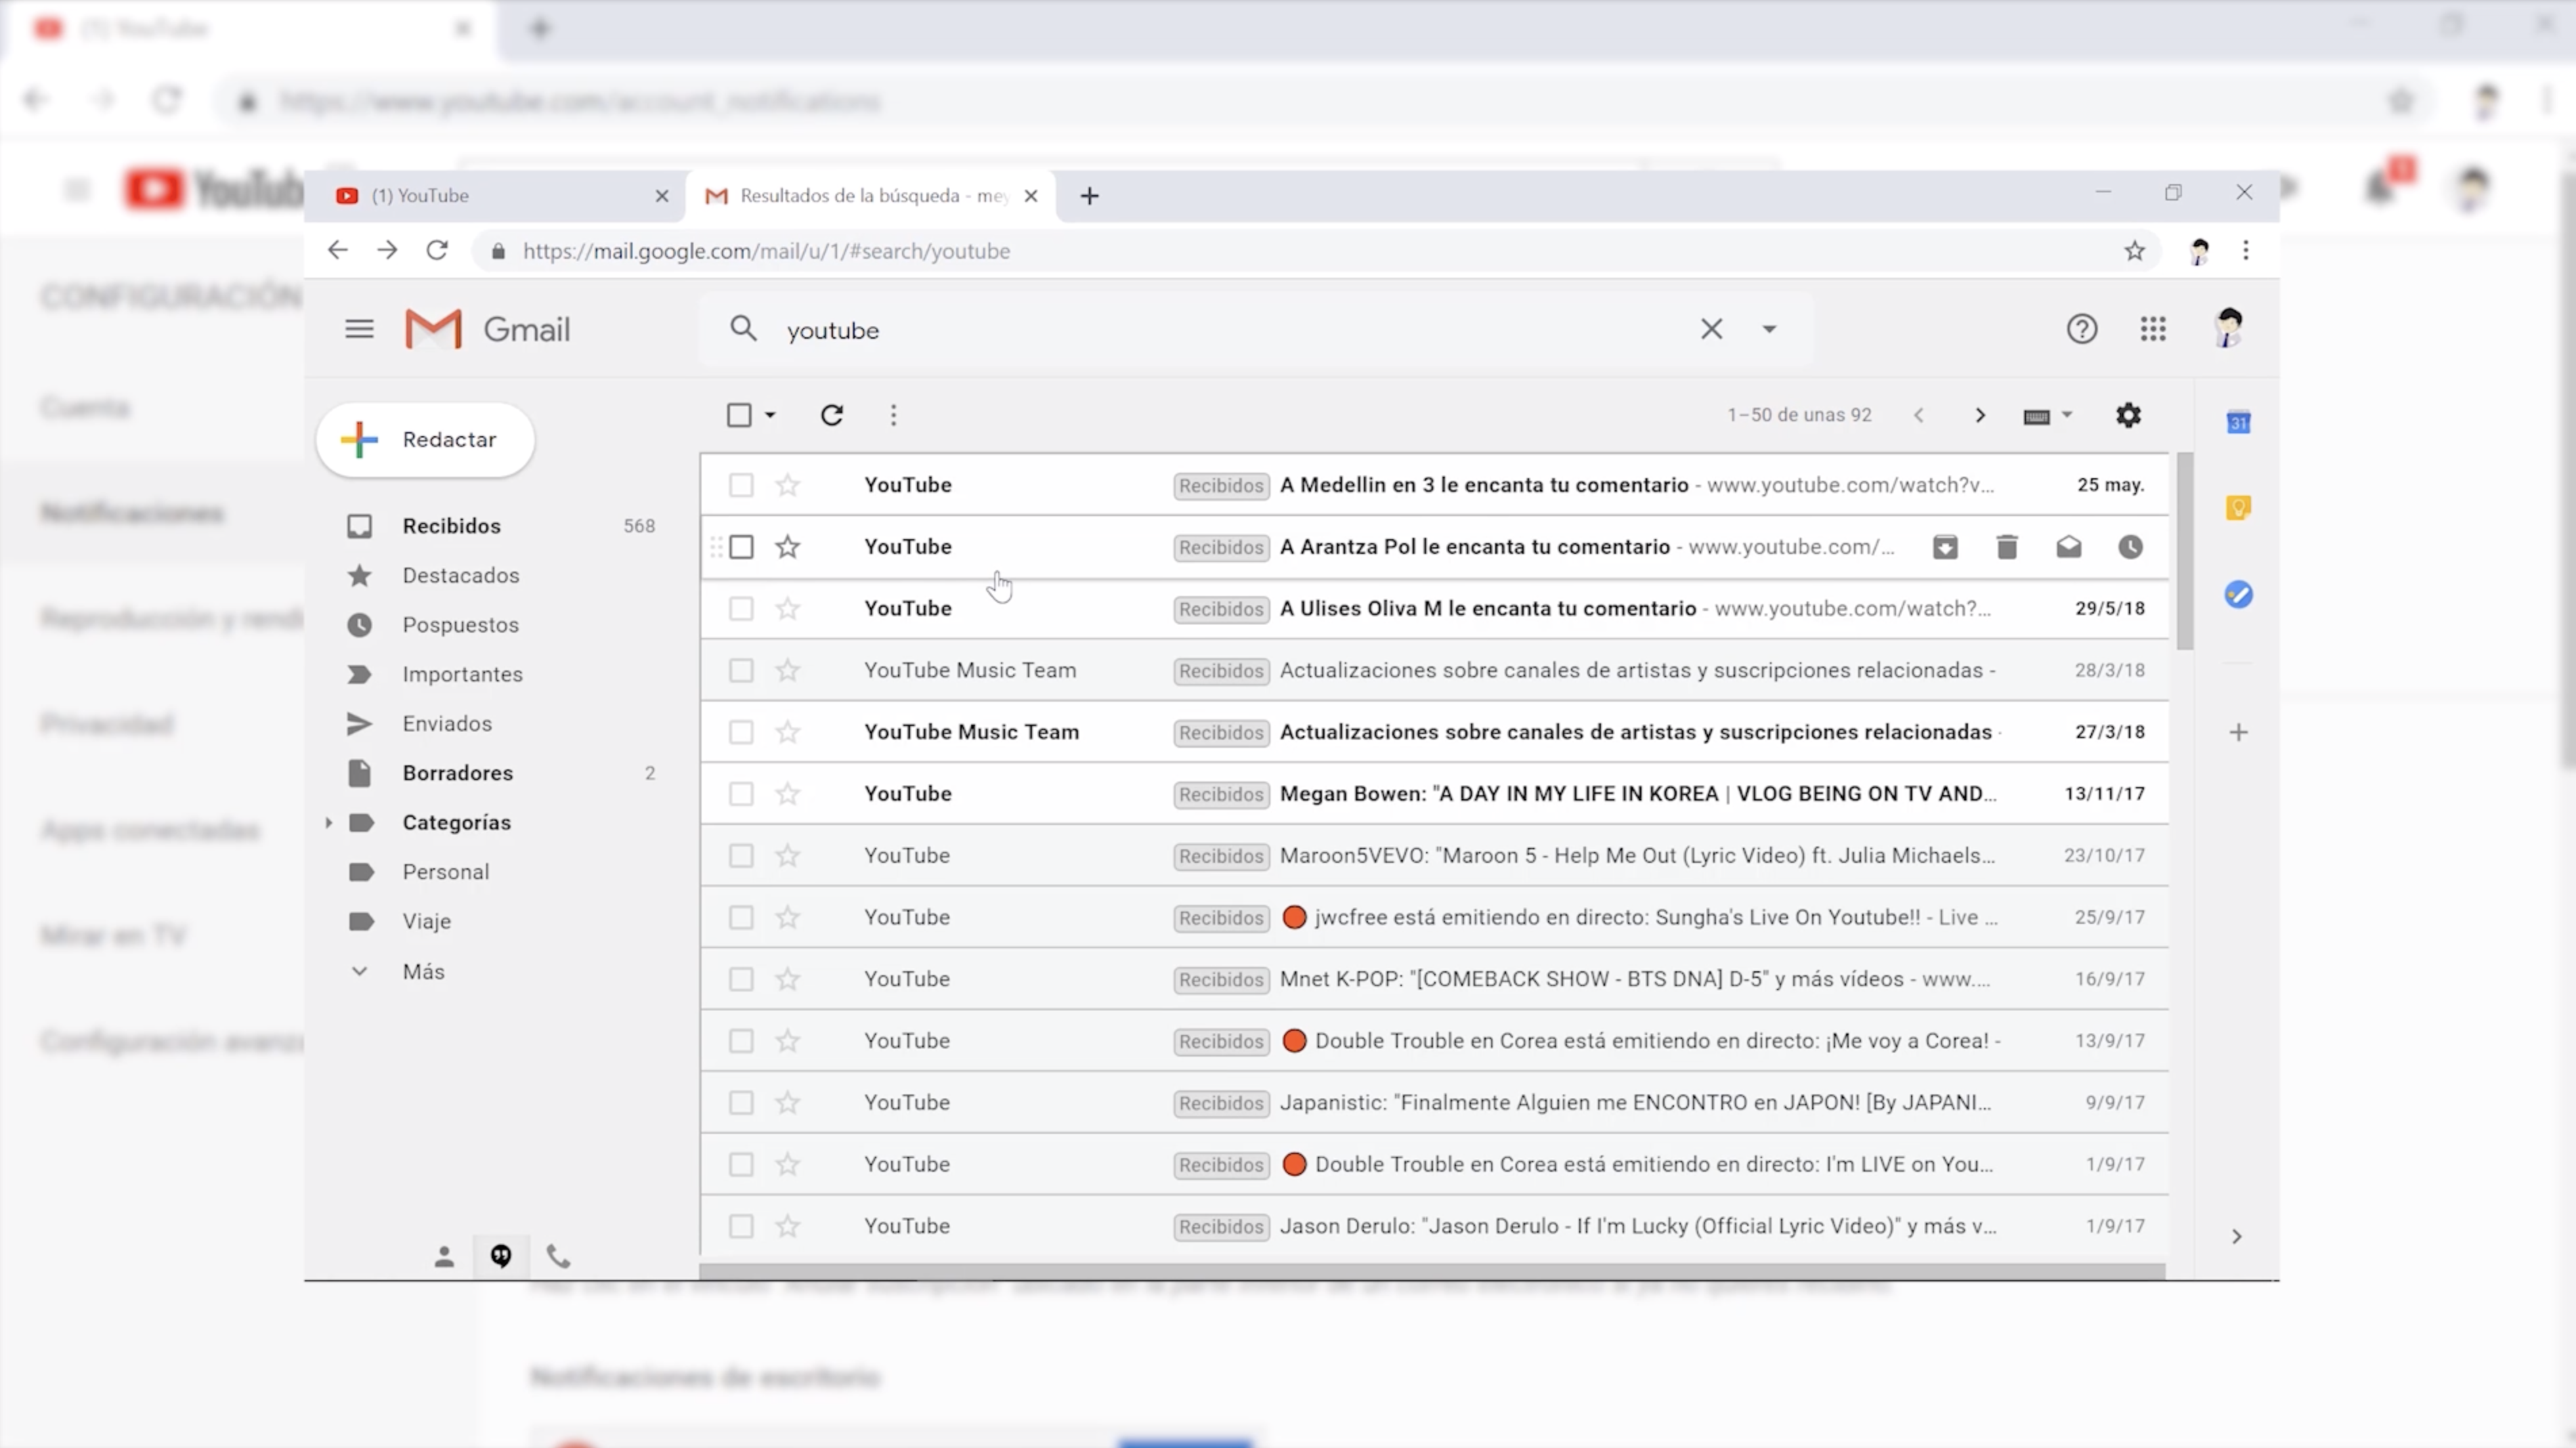This screenshot has height=1448, width=2576.
Task: Select the Medellin en 3 email checkbox
Action: click(x=741, y=485)
